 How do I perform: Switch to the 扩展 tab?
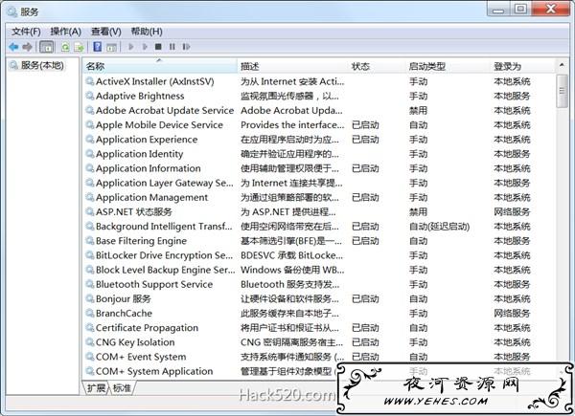click(96, 388)
